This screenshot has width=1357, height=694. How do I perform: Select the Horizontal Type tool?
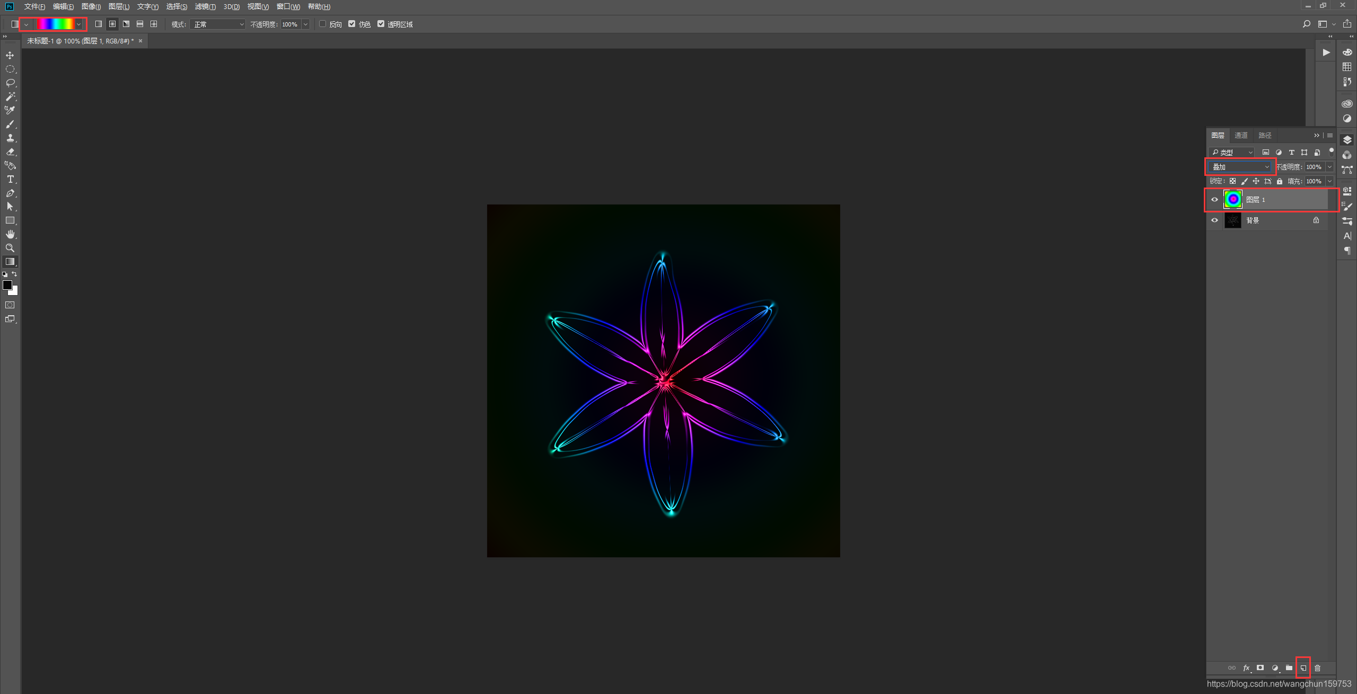[10, 179]
